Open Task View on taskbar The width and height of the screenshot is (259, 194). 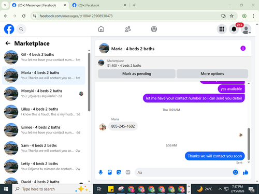(x=99, y=189)
